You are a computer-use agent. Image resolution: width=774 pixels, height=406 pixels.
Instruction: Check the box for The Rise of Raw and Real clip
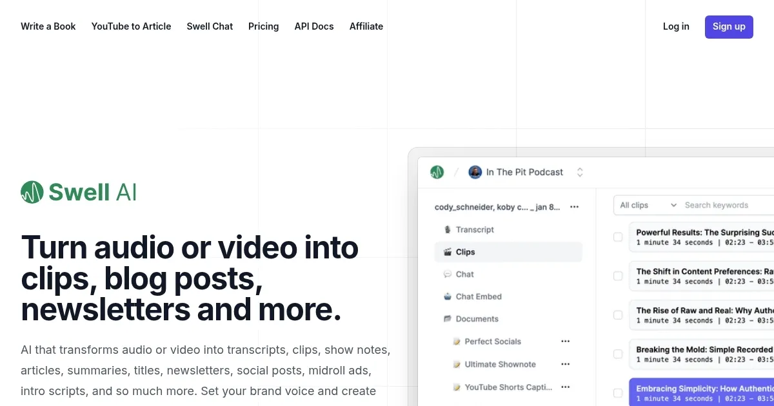(618, 315)
